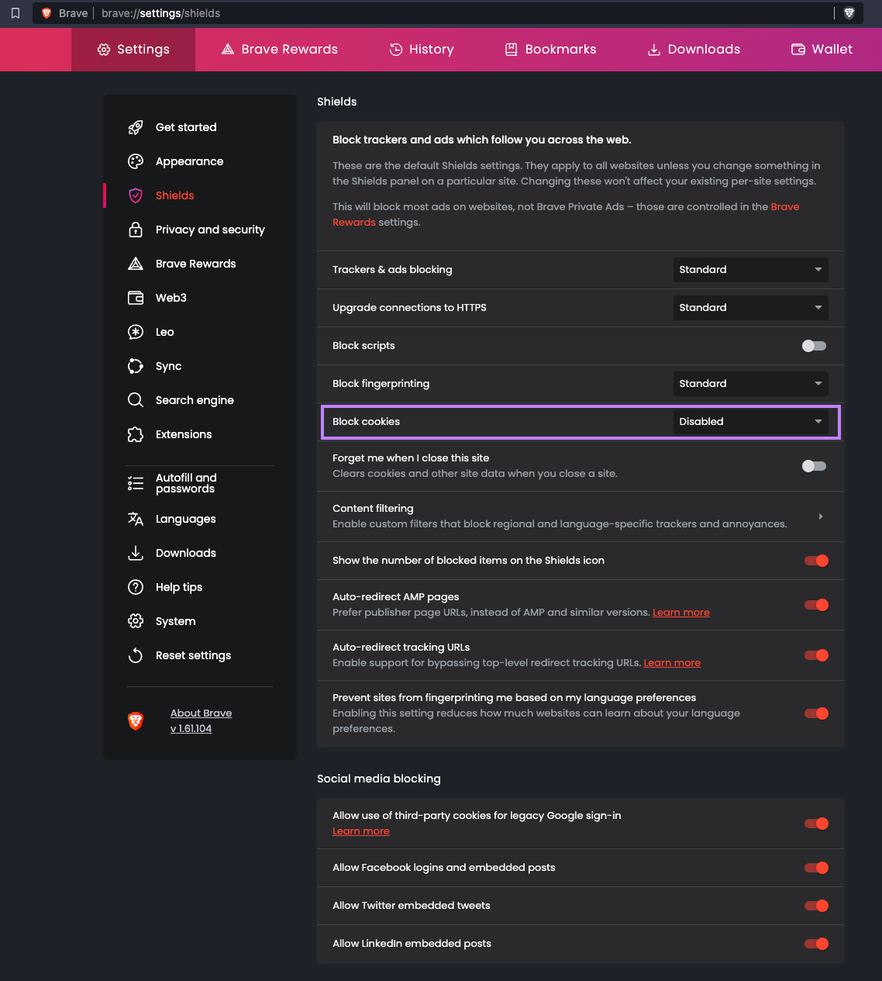Image resolution: width=882 pixels, height=981 pixels.
Task: Click the palette icon for Appearance
Action: click(136, 161)
